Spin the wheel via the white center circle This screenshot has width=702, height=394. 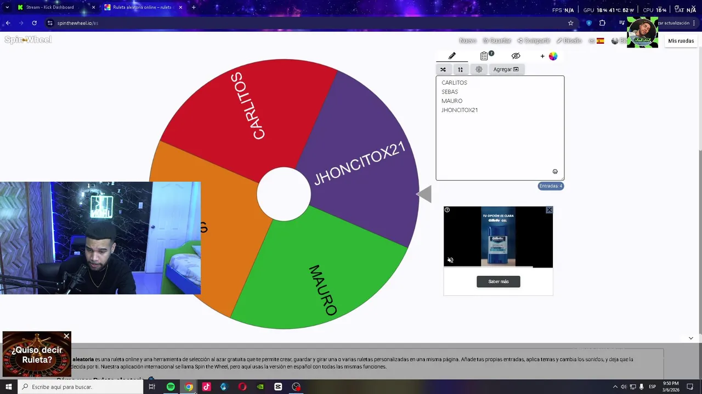pos(284,194)
